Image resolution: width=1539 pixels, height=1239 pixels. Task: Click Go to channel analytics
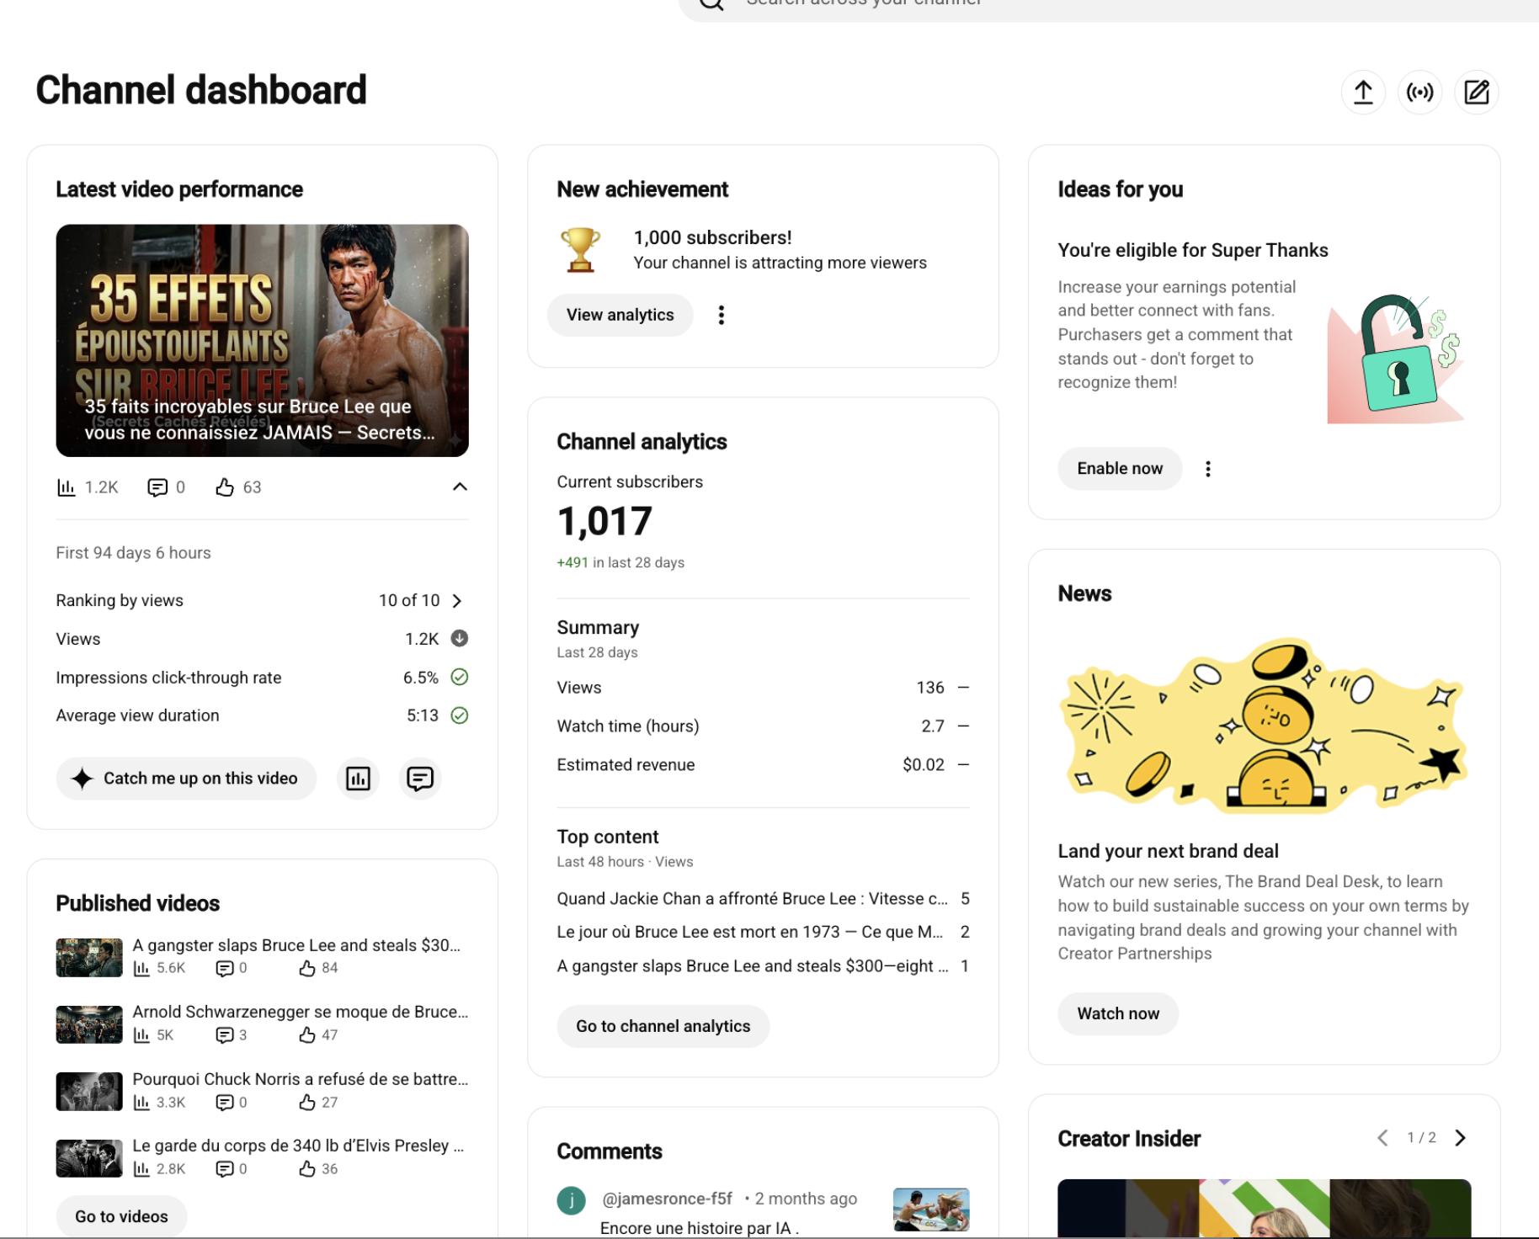(663, 1026)
